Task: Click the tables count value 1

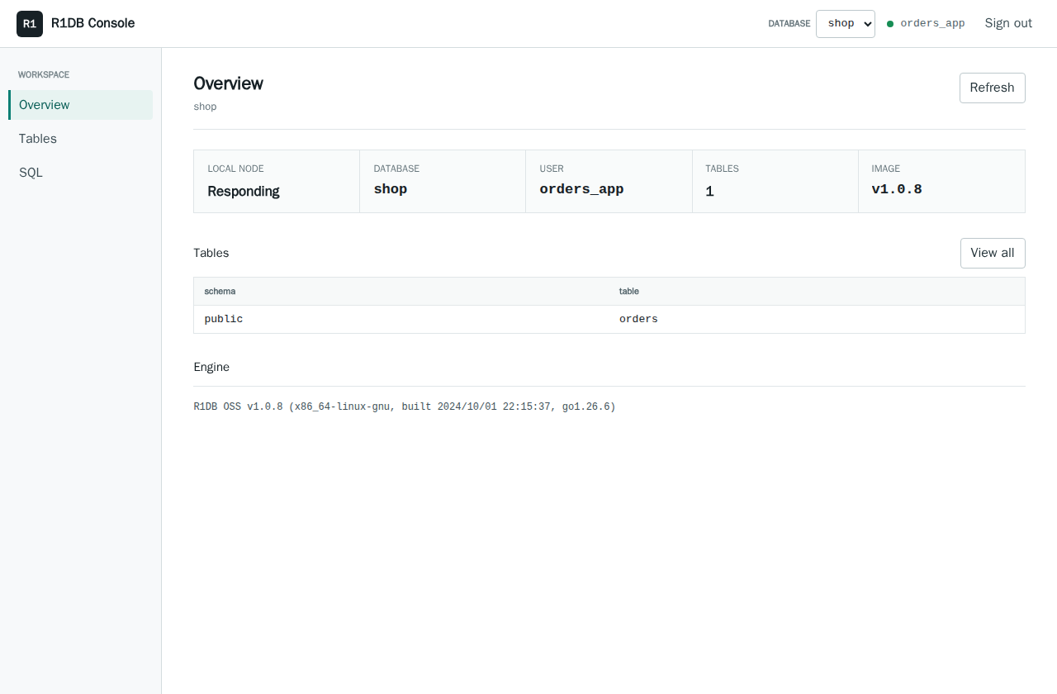Action: coord(709,192)
